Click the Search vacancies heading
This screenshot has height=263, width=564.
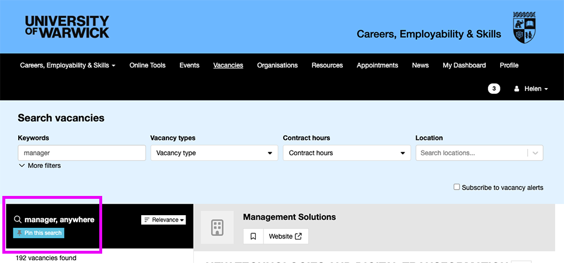point(61,118)
